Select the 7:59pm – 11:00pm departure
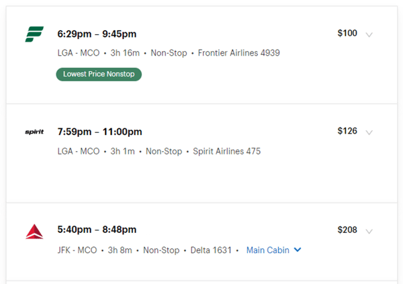The width and height of the screenshot is (403, 284). tap(99, 132)
